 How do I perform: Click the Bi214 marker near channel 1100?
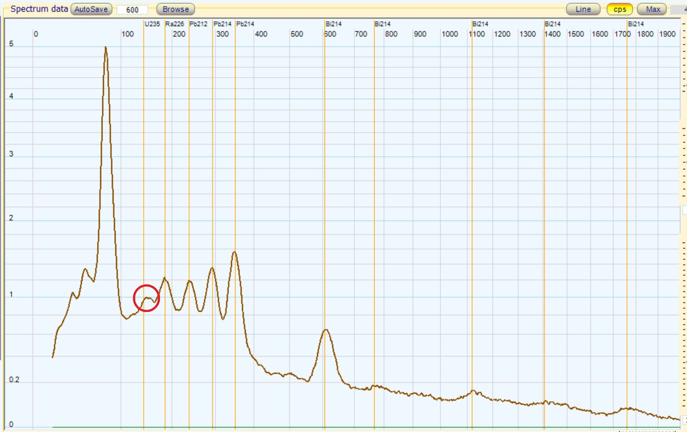[480, 24]
